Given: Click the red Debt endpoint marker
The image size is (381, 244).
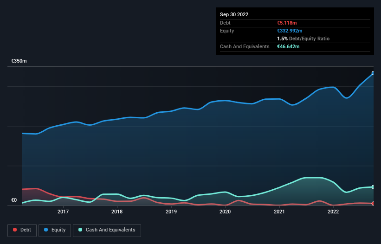Looking at the screenshot, I should [x=373, y=204].
